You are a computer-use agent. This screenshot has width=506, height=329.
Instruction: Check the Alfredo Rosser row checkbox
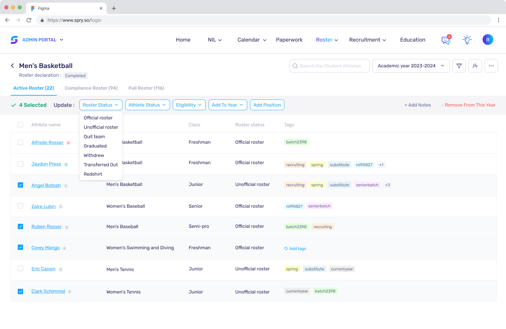pyautogui.click(x=20, y=142)
